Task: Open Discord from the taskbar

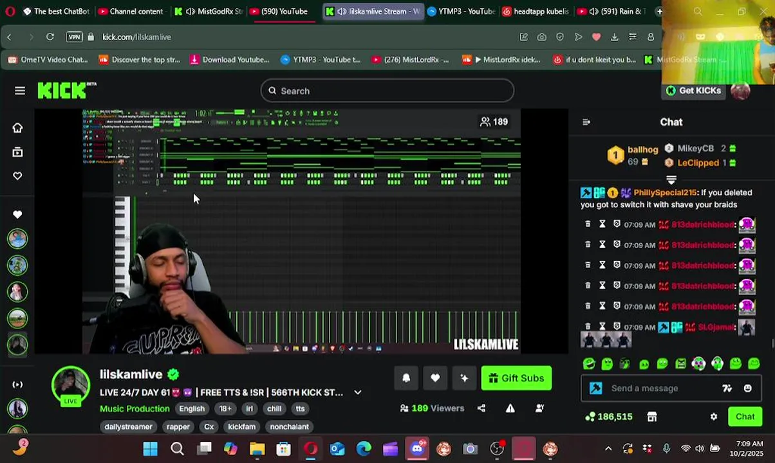Action: pyautogui.click(x=417, y=449)
